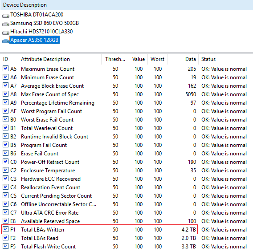This screenshot has width=253, height=252.
Task: Sort by the Thresh... column header
Action: 115,59
